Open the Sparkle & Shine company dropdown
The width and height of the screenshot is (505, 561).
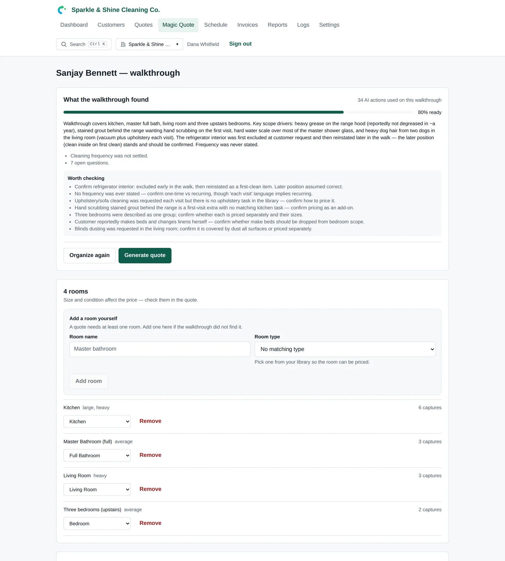tap(149, 44)
